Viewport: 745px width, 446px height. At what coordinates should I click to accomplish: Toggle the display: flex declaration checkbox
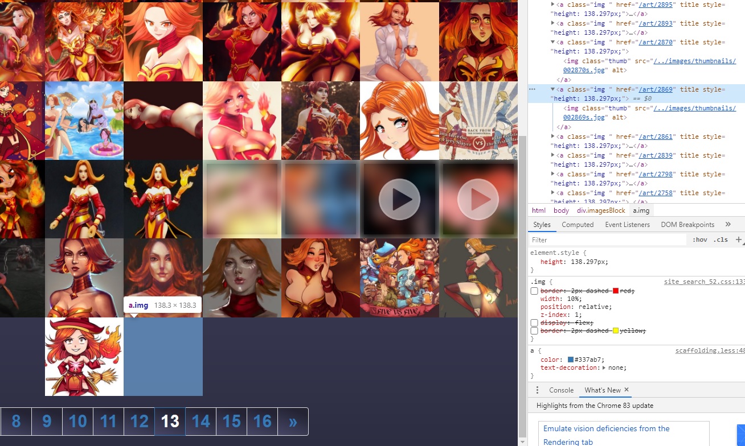pos(534,323)
